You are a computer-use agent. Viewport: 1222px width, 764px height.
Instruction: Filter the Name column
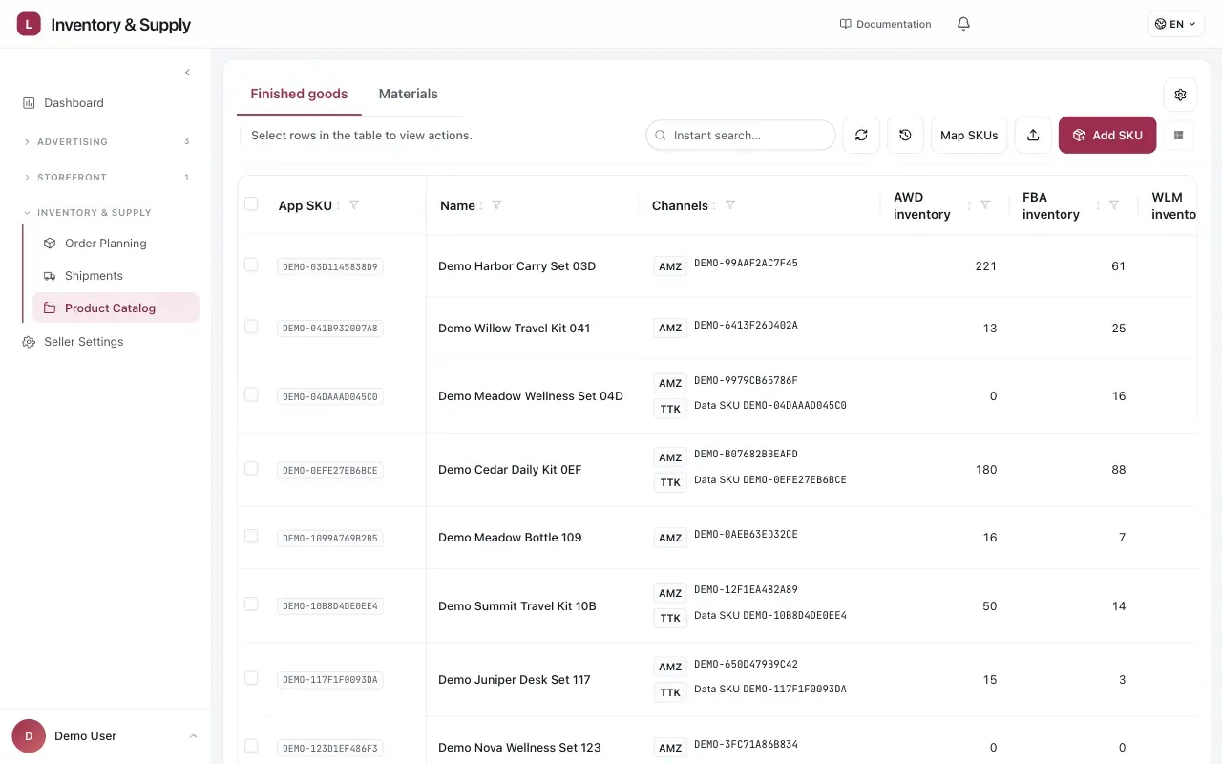pyautogui.click(x=496, y=205)
